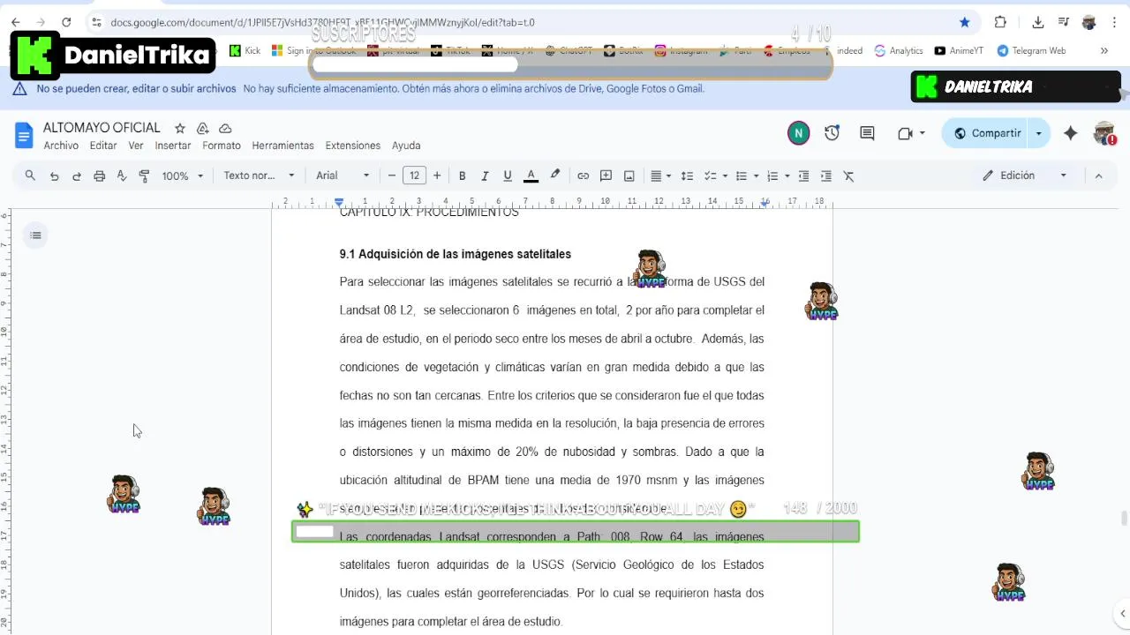Image resolution: width=1130 pixels, height=635 pixels.
Task: Decrease paragraph indent
Action: point(803,176)
